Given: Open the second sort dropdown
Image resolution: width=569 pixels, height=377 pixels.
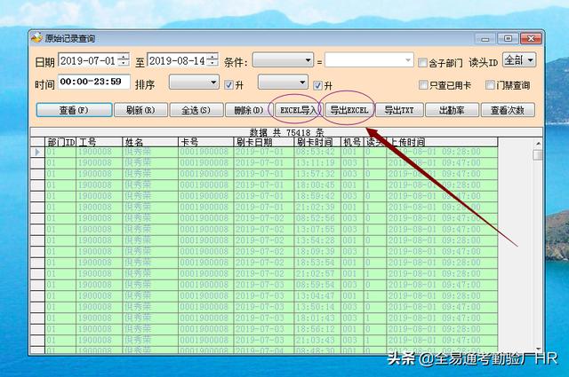Looking at the screenshot, I should (x=283, y=82).
